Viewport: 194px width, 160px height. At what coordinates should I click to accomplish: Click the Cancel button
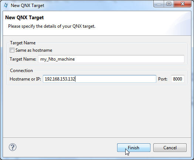[x=170, y=148]
